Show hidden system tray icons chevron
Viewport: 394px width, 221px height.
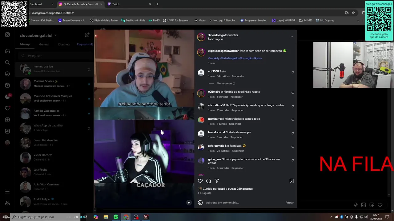pos(332,217)
